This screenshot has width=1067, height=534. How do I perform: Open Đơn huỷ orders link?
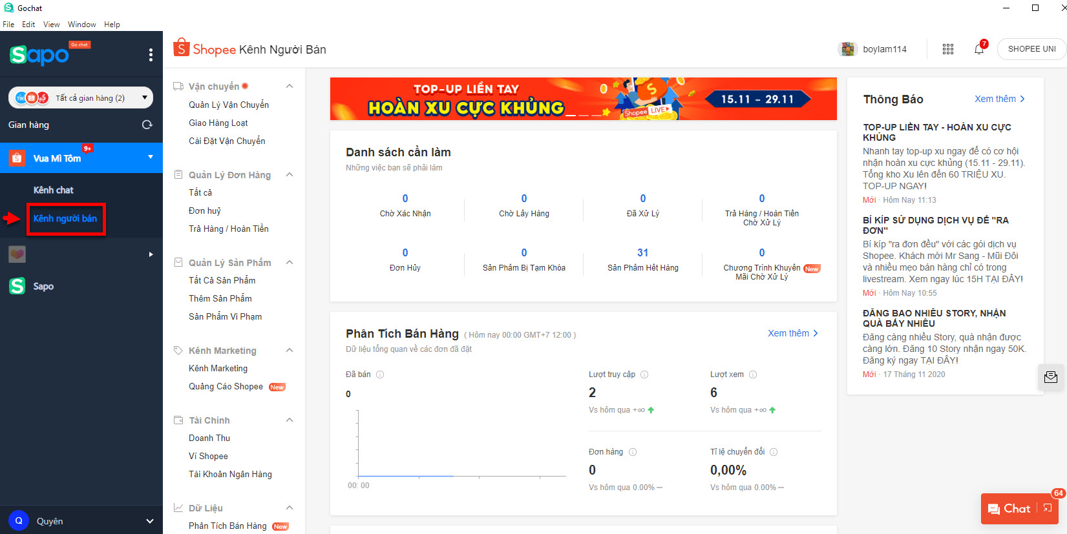pos(205,211)
